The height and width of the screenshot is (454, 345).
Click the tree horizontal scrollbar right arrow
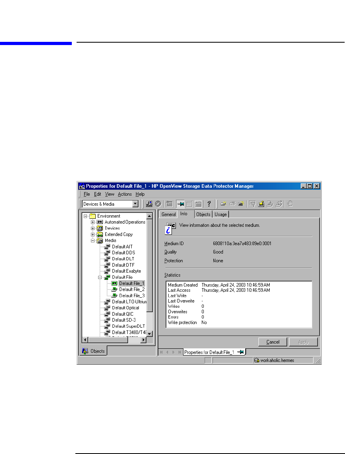point(144,340)
